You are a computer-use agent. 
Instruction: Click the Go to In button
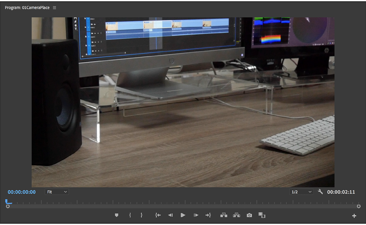[x=158, y=215]
